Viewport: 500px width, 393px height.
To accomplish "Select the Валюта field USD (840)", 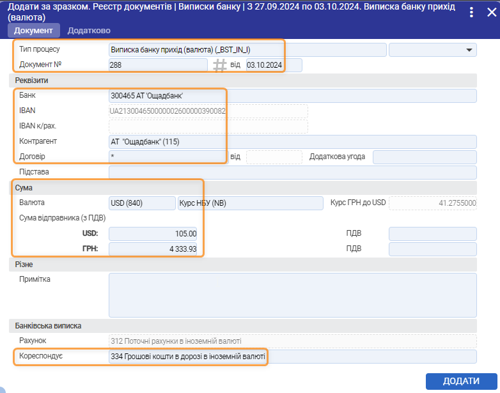I will [141, 203].
